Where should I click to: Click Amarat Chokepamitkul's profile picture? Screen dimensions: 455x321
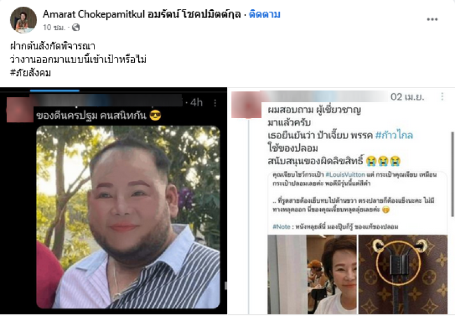click(x=23, y=20)
